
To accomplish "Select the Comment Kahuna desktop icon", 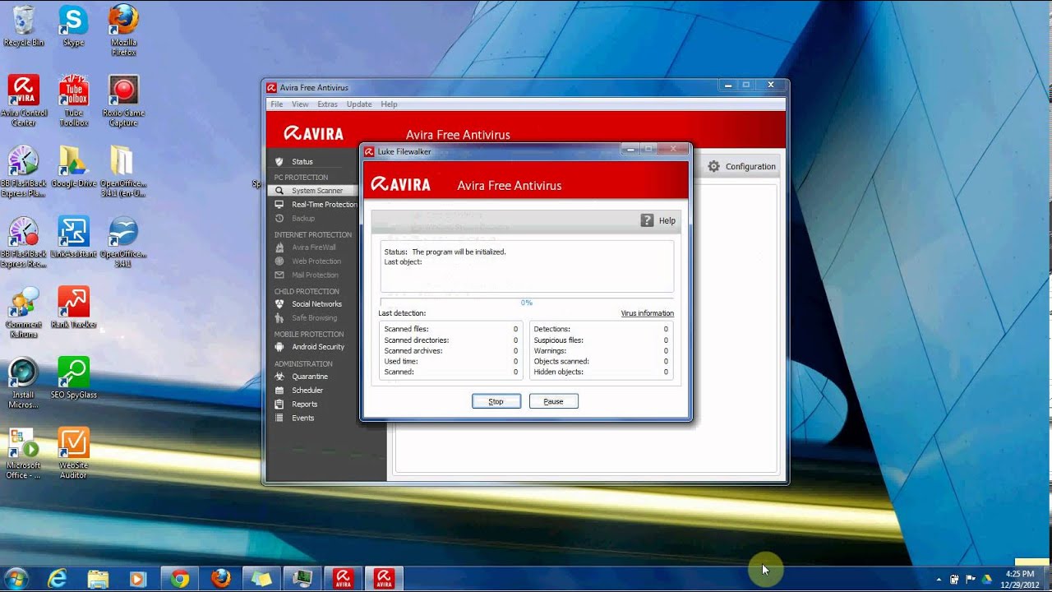I will pos(24,312).
